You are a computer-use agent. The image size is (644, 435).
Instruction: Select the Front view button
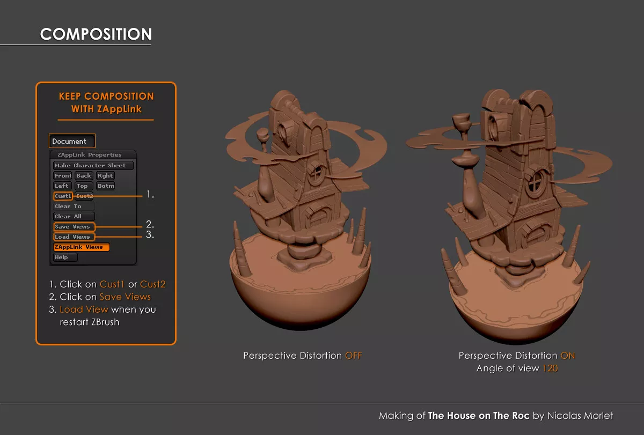[63, 176]
